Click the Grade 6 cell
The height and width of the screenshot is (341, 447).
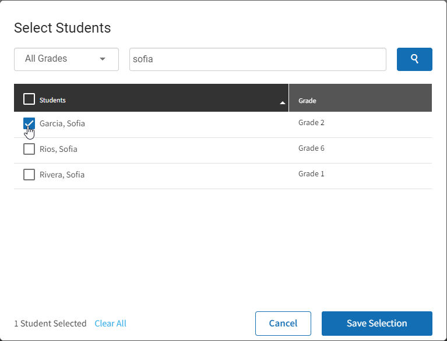[311, 148]
